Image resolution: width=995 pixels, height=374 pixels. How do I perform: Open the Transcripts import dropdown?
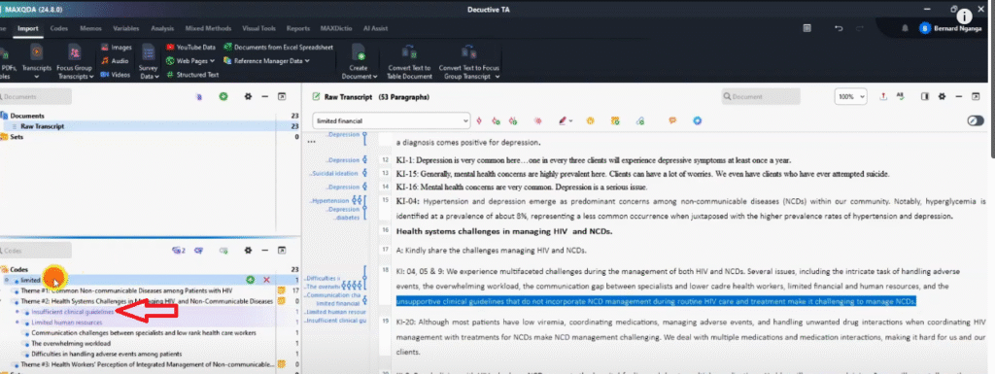point(36,60)
